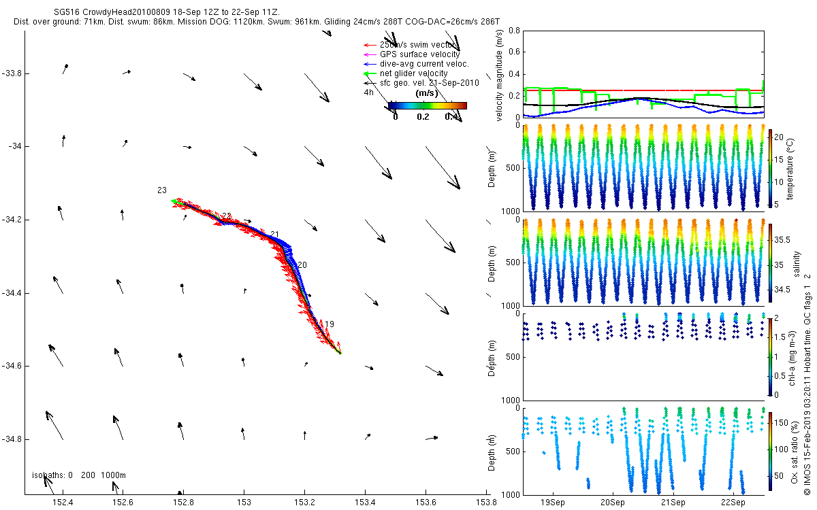This screenshot has width=817, height=510.
Task: Click the '153.8' longitude tick label
Action: pyautogui.click(x=485, y=503)
